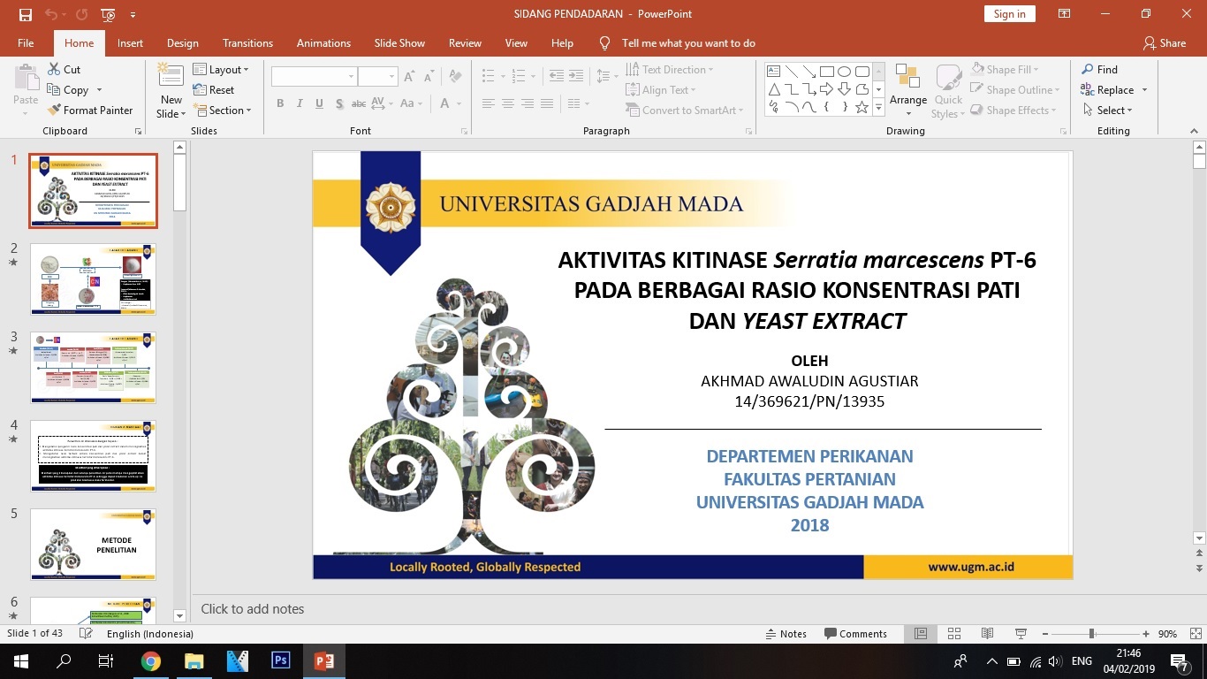Image resolution: width=1207 pixels, height=679 pixels.
Task: Select slide 3 thumbnail
Action: tap(93, 368)
